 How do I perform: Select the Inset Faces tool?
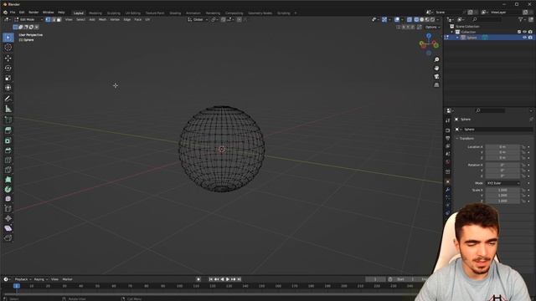8,140
